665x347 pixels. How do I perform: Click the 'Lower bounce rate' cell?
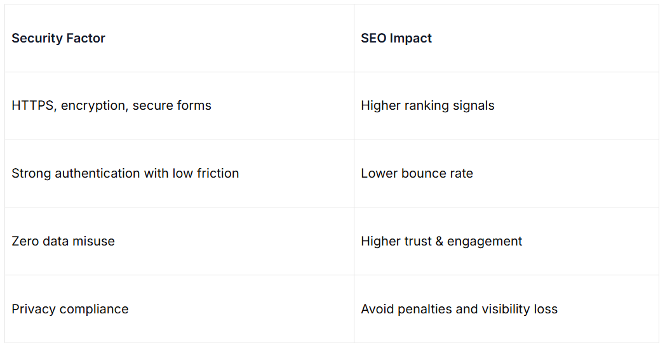click(417, 173)
